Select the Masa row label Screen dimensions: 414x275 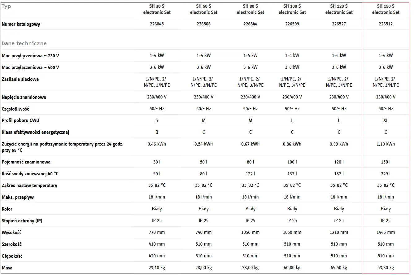[7, 268]
